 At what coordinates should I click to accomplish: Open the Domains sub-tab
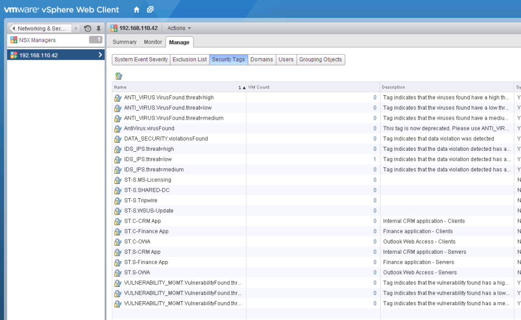point(262,60)
